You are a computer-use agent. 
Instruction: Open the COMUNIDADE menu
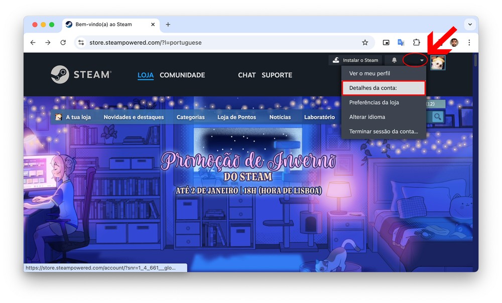pyautogui.click(x=182, y=75)
